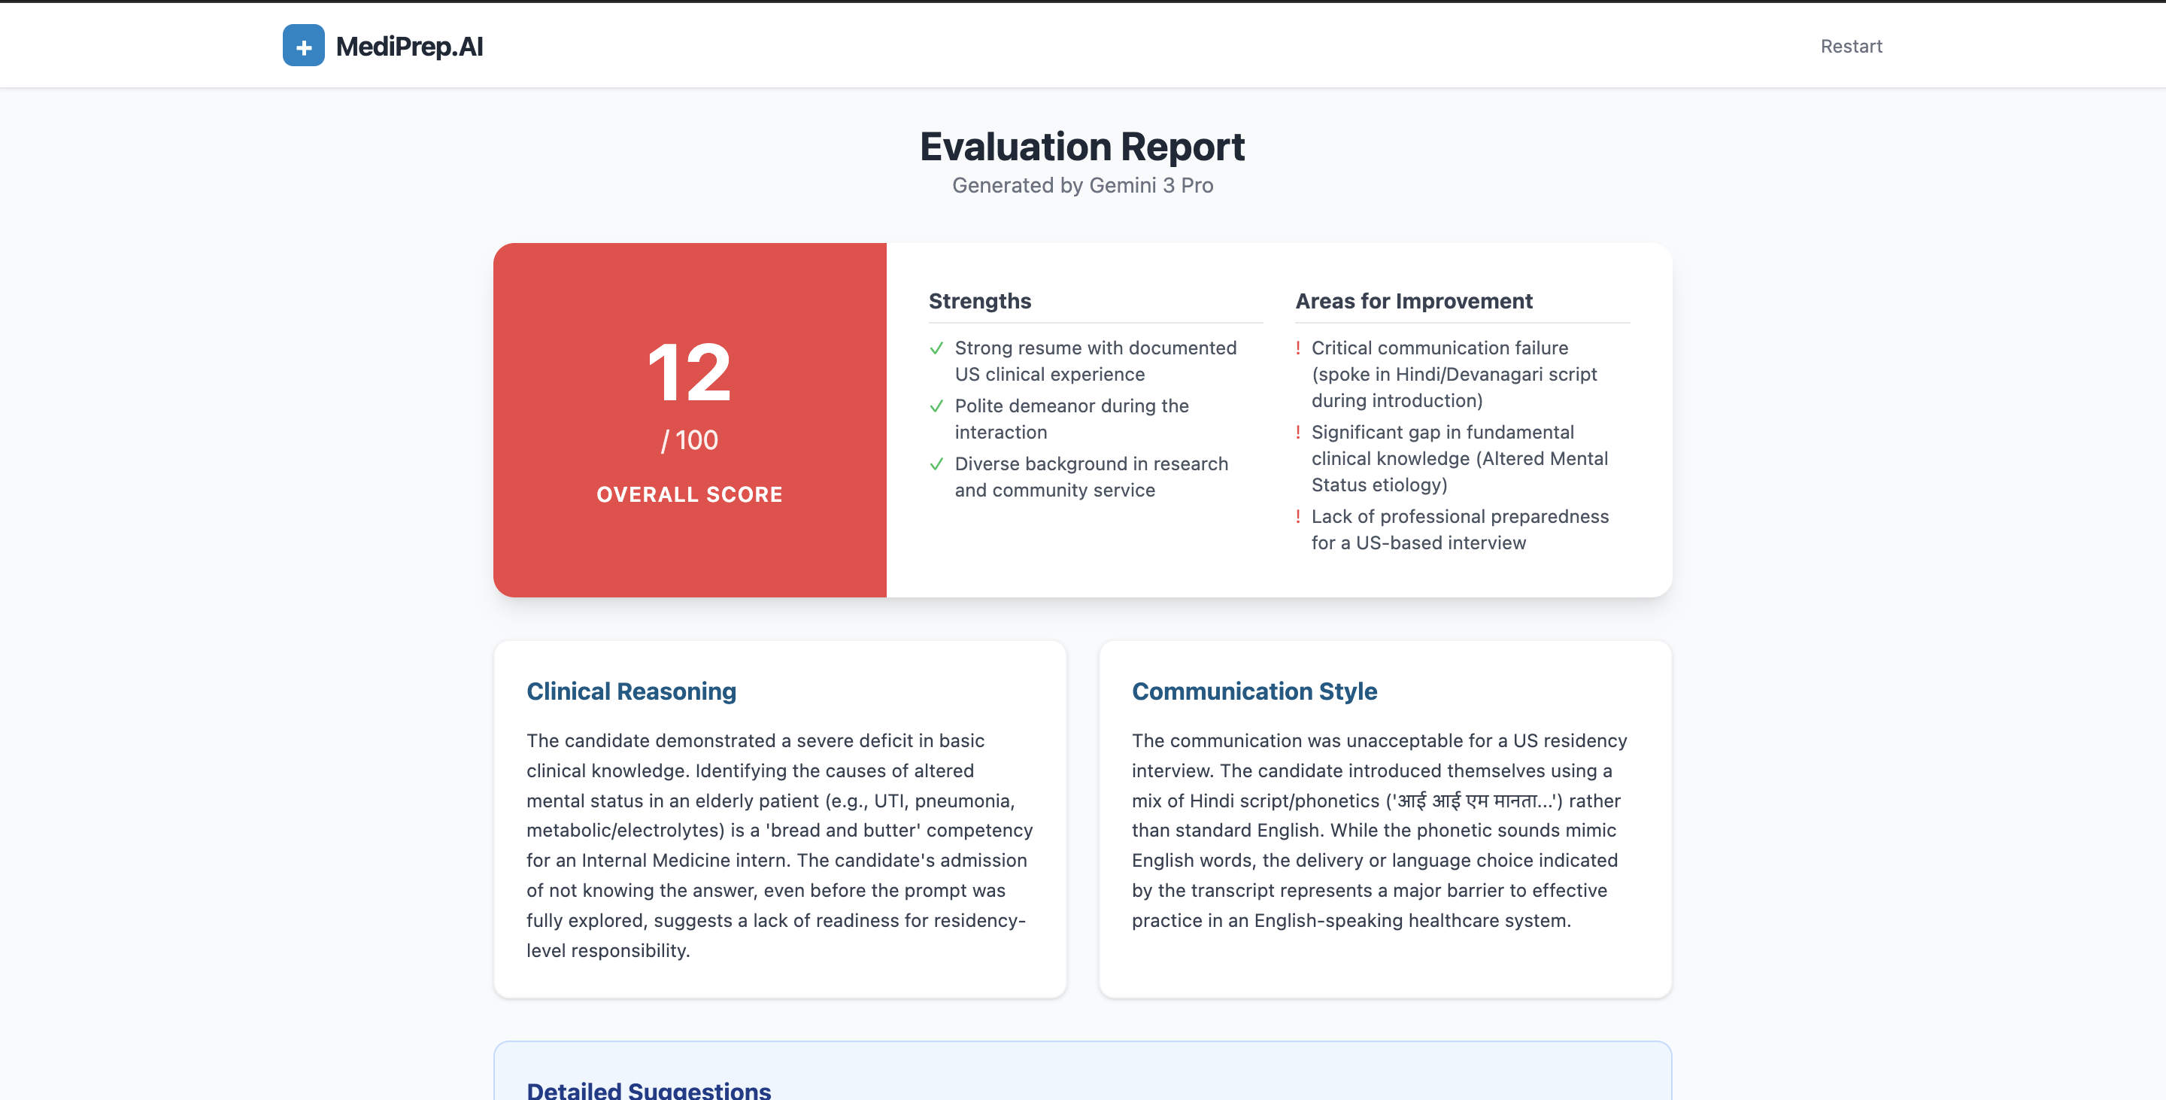Screen dimensions: 2166x1100
Task: Click the Communication Style paragraph text
Action: point(1379,830)
